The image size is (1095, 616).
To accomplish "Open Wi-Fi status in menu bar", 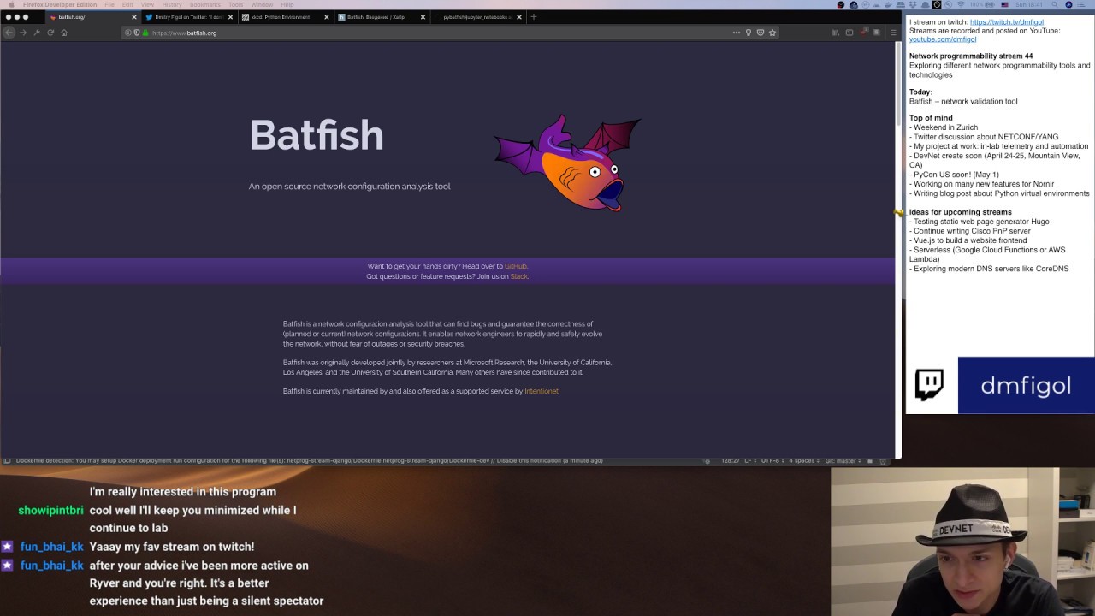I will coord(961,4).
